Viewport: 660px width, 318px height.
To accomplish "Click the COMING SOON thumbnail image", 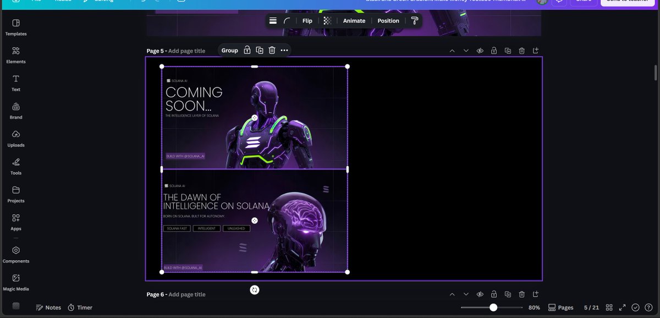I will click(x=255, y=118).
